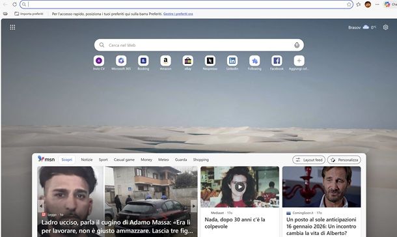This screenshot has width=397, height=237.
Task: Select the Scopri feed tab
Action: point(67,160)
